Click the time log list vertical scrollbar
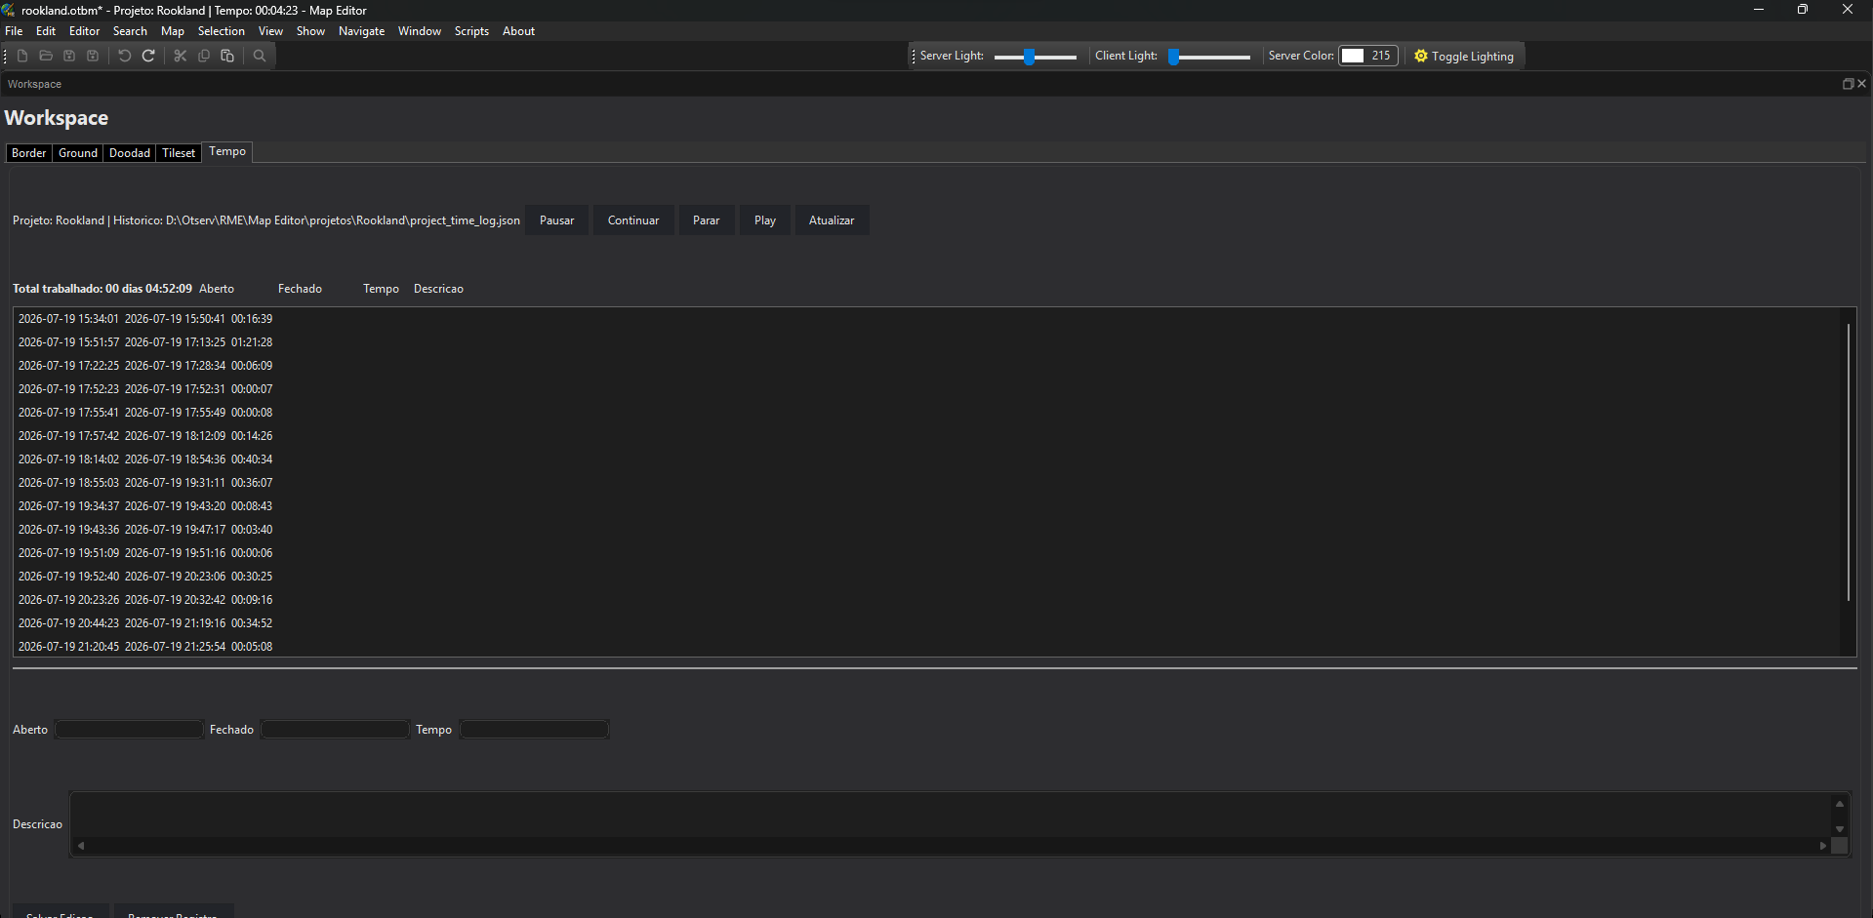Screen dimensions: 1873x918 pos(1848,462)
